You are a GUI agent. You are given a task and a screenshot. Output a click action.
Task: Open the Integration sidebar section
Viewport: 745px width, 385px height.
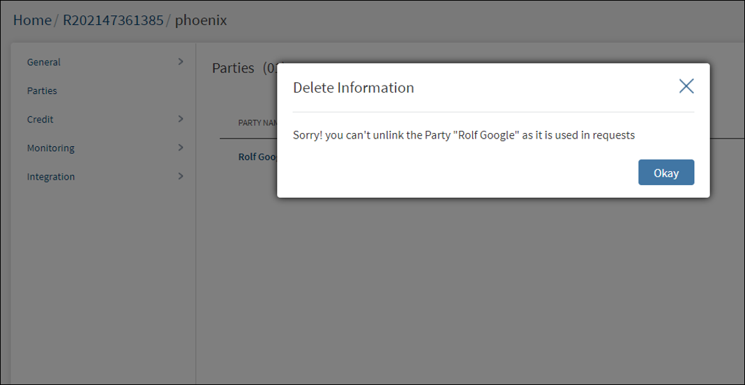(x=51, y=177)
